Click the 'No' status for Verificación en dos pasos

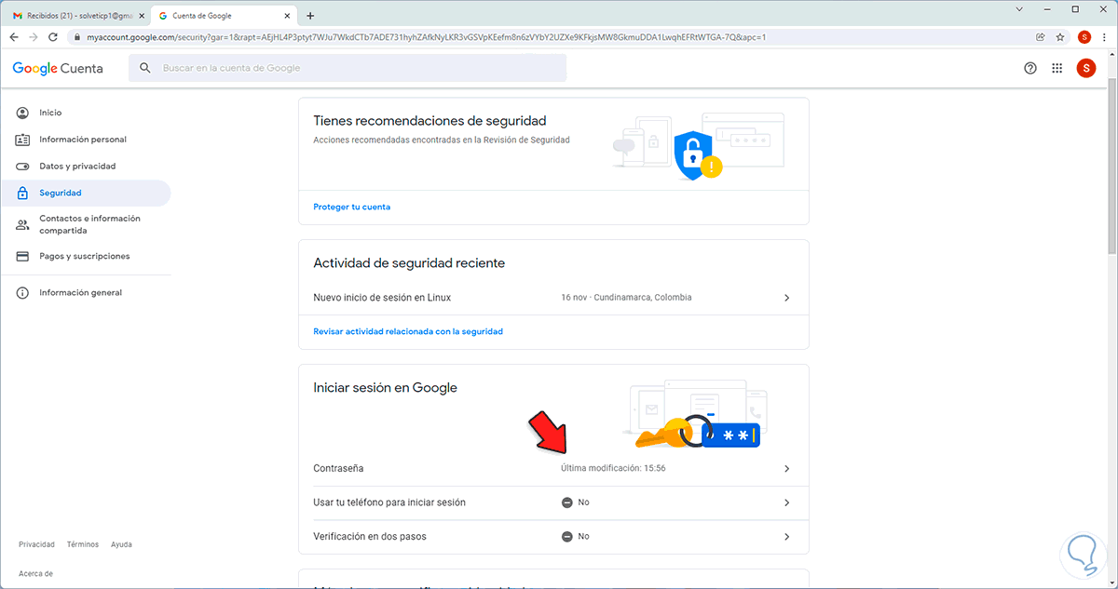[x=576, y=537]
